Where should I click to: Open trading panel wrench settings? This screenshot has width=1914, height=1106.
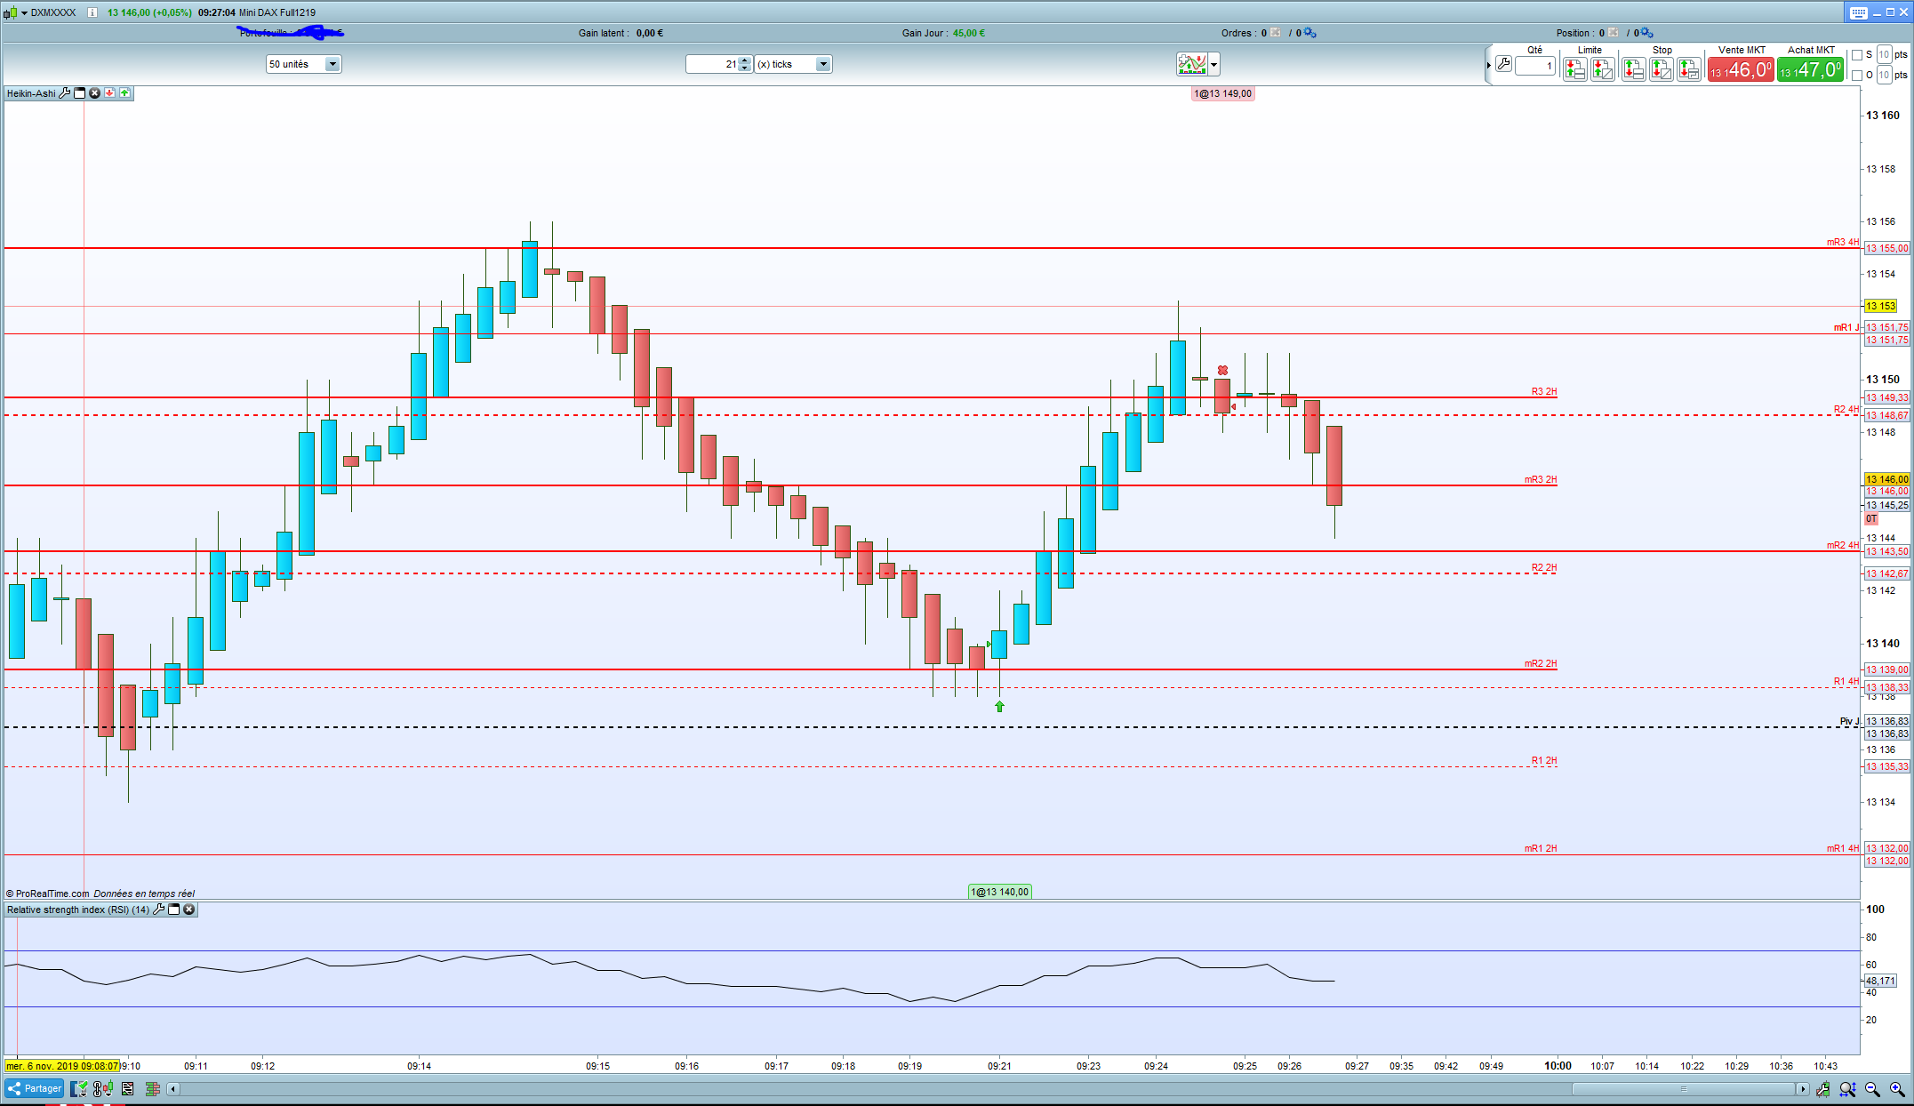[1503, 64]
